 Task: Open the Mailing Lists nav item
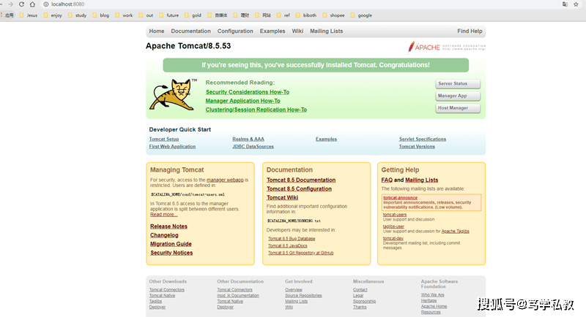[x=326, y=31]
